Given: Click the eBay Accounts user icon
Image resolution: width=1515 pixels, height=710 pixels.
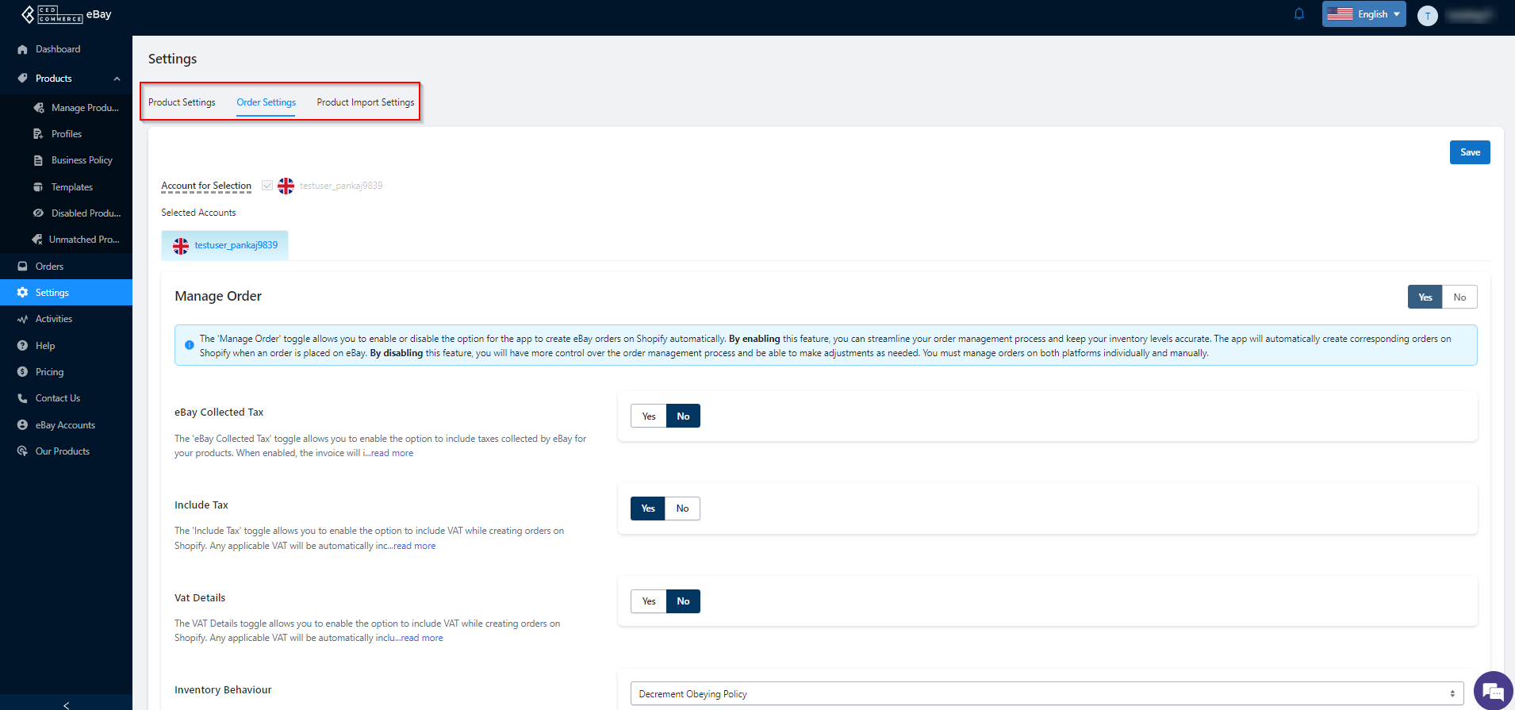Looking at the screenshot, I should [22, 425].
